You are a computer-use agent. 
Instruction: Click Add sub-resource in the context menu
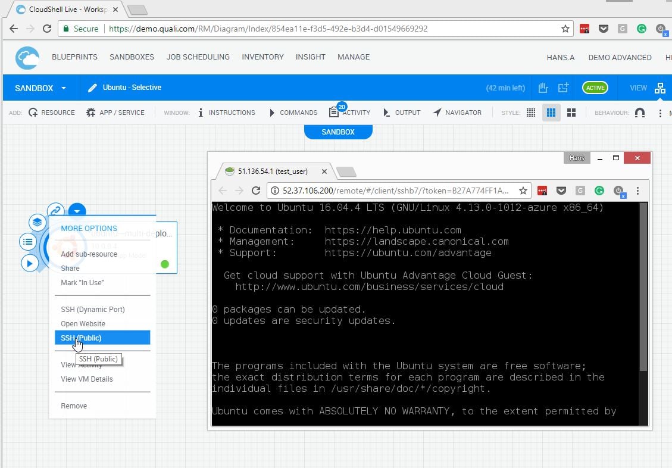click(x=89, y=254)
